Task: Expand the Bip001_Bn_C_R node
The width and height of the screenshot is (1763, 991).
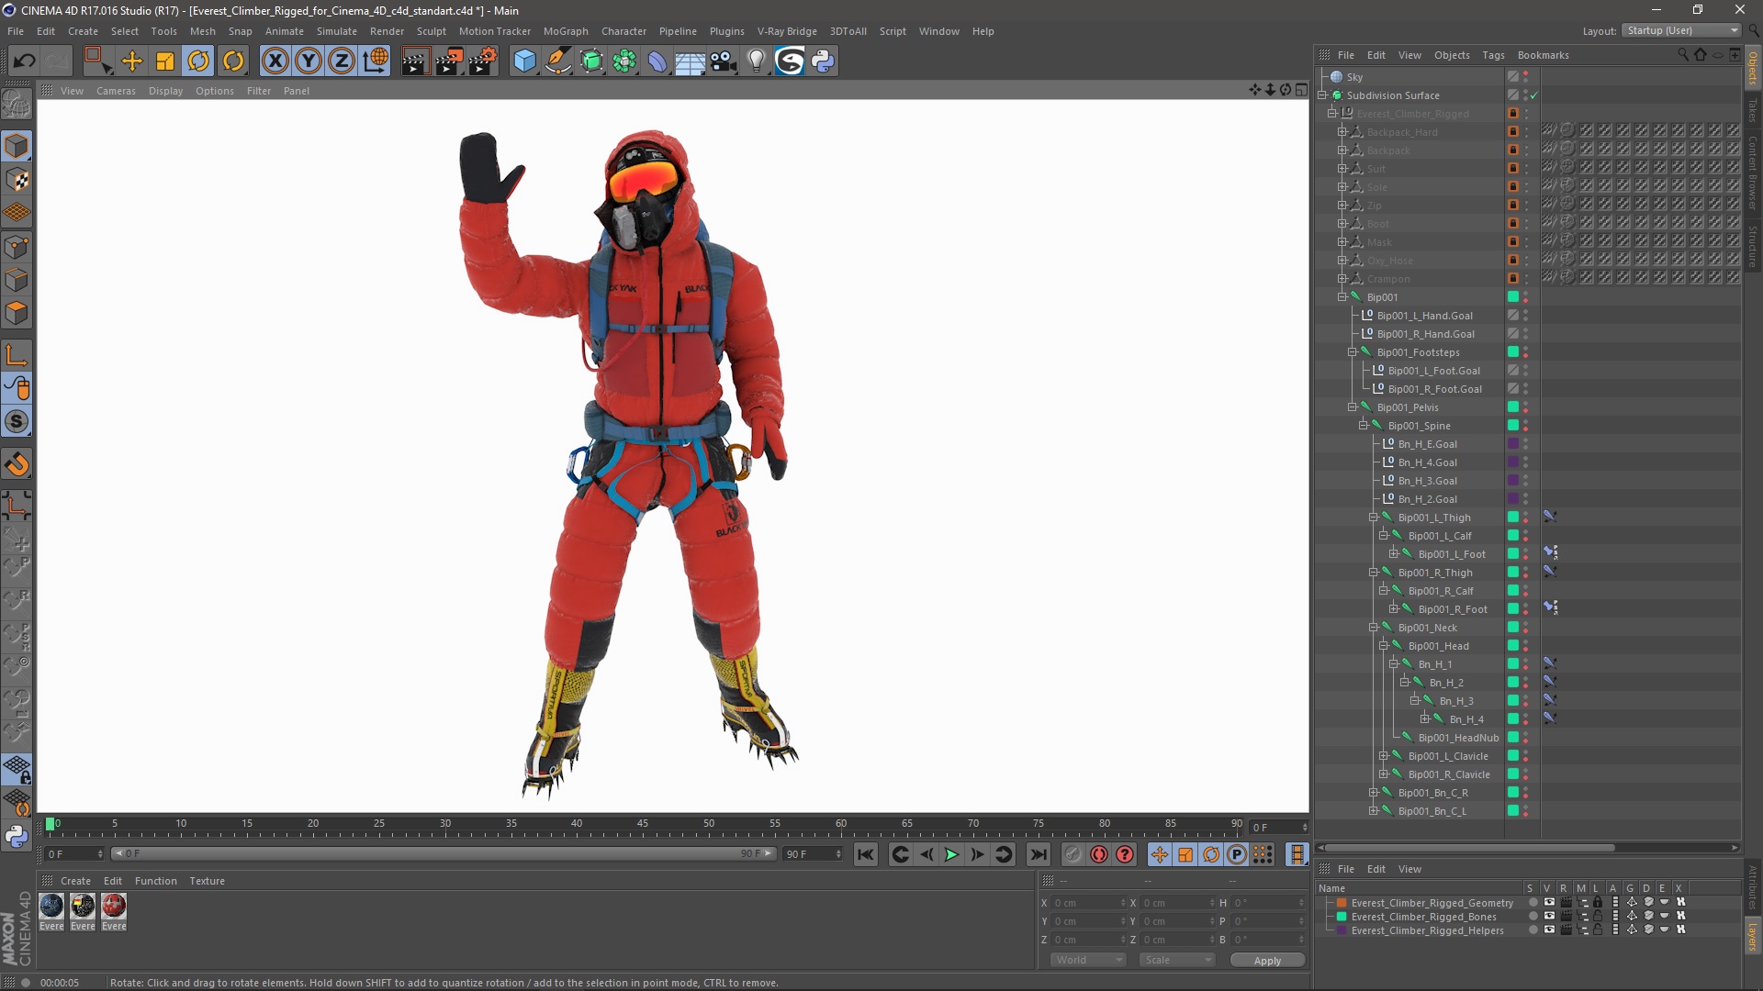Action: coord(1374,793)
